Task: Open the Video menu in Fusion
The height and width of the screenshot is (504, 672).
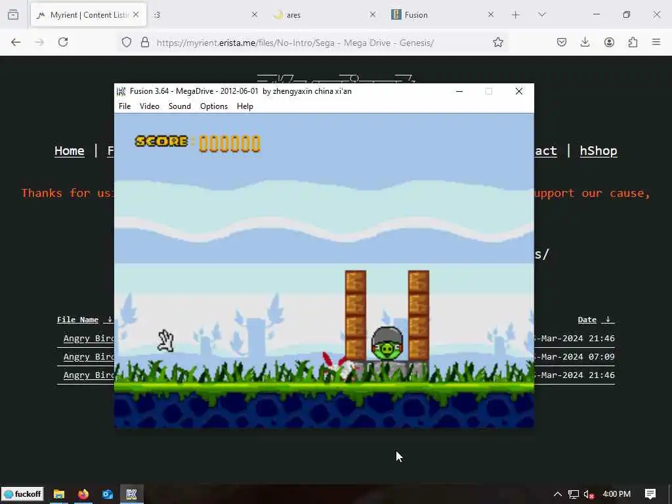Action: point(150,106)
